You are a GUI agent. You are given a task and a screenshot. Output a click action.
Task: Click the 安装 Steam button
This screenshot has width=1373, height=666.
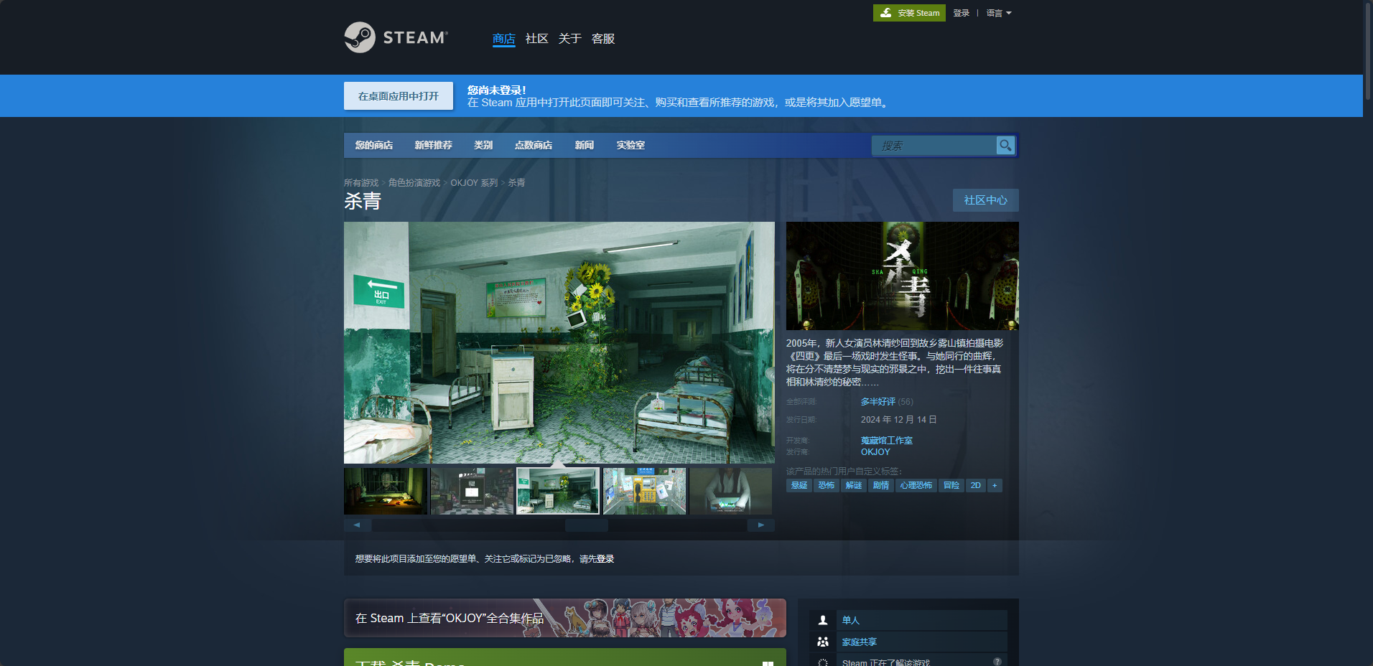click(x=909, y=13)
